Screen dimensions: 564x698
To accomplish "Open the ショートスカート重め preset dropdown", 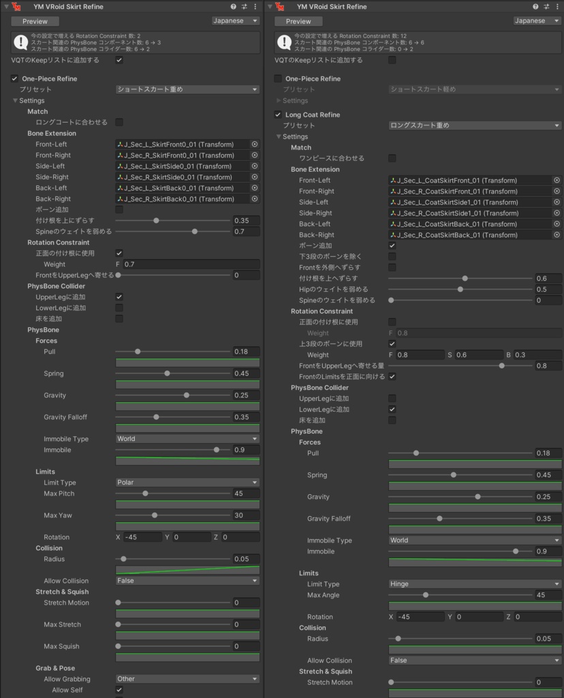I will (187, 89).
